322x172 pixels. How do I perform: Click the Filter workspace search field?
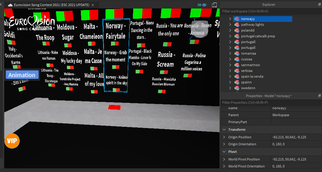click(271, 11)
